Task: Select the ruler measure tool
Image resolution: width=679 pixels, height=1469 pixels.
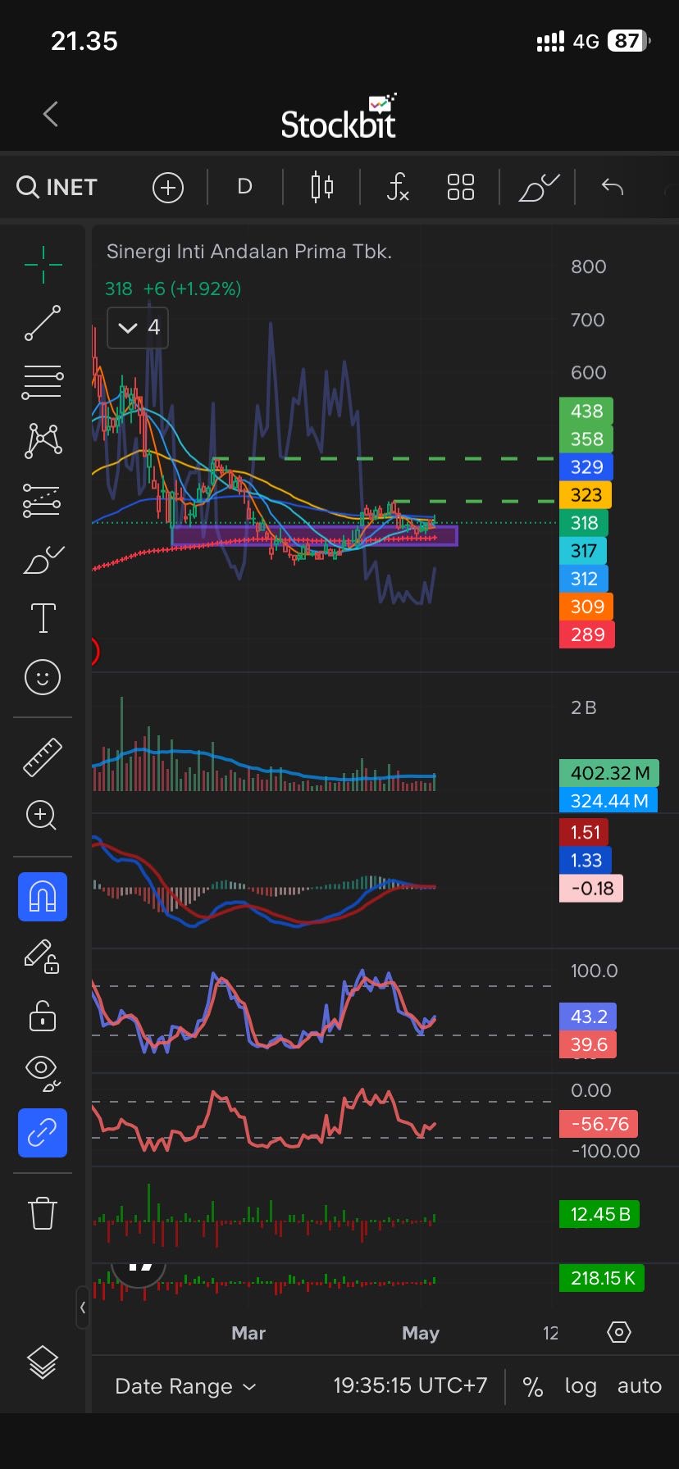Action: 43,757
